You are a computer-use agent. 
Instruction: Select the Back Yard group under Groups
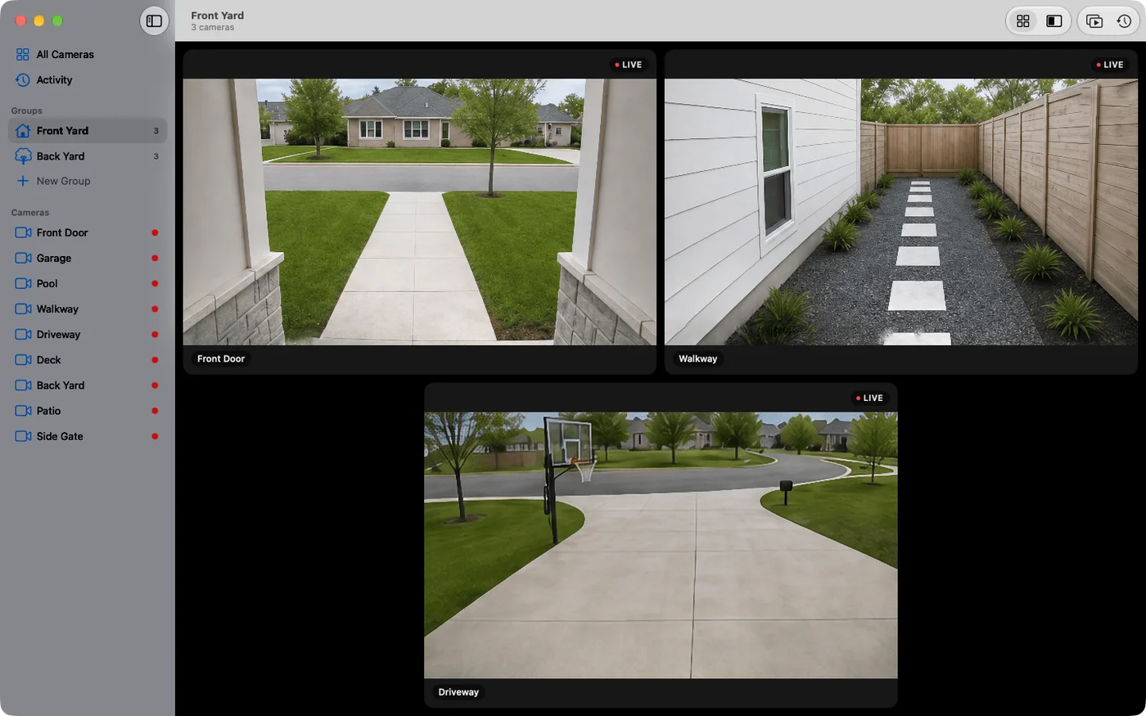click(88, 155)
